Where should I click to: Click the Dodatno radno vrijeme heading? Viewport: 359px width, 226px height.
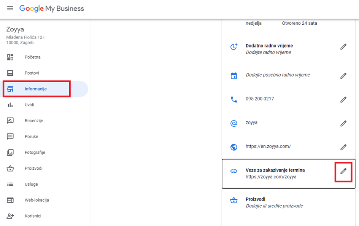(269, 46)
